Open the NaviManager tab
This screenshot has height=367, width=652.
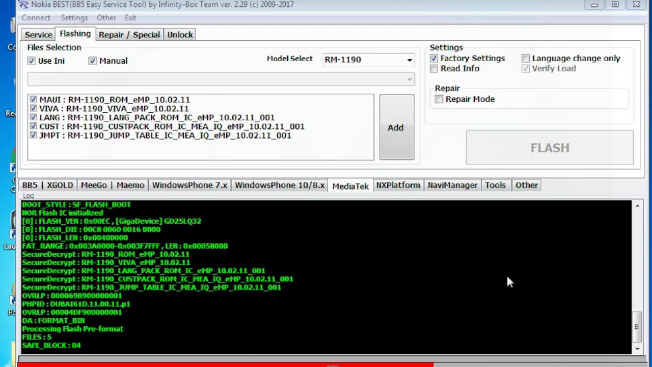click(x=452, y=185)
